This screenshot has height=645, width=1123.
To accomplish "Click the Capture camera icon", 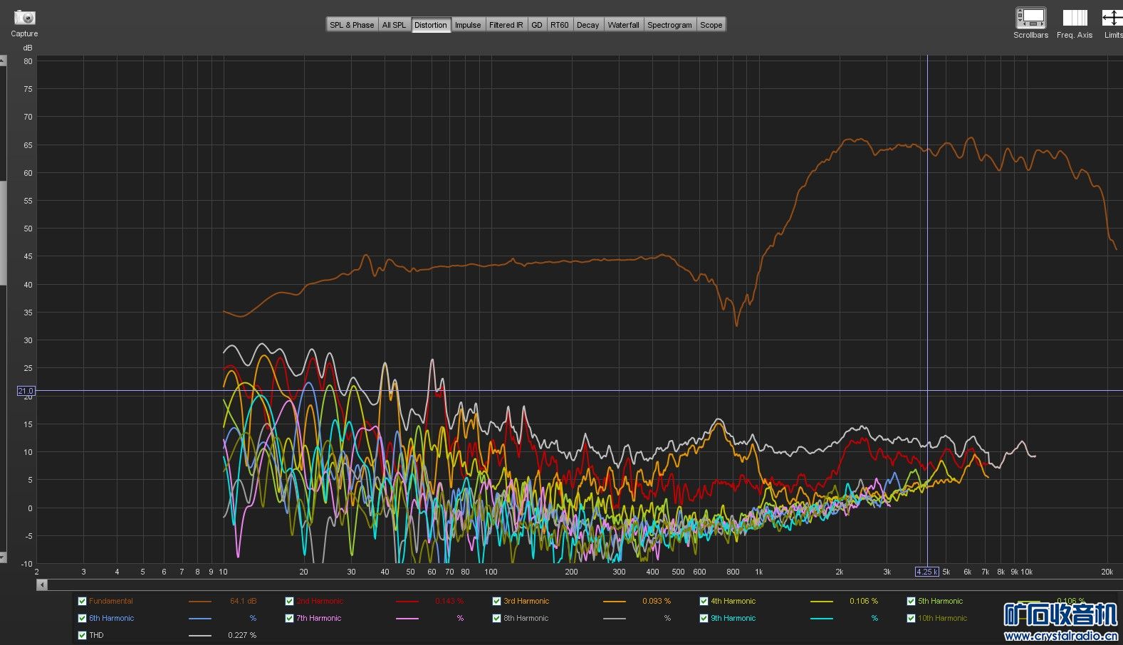I will coord(24,18).
